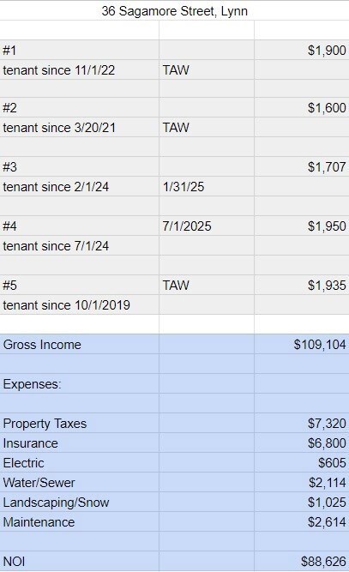This screenshot has height=572, width=349.
Task: Click the 7/1/2025 date cell
Action: click(207, 226)
